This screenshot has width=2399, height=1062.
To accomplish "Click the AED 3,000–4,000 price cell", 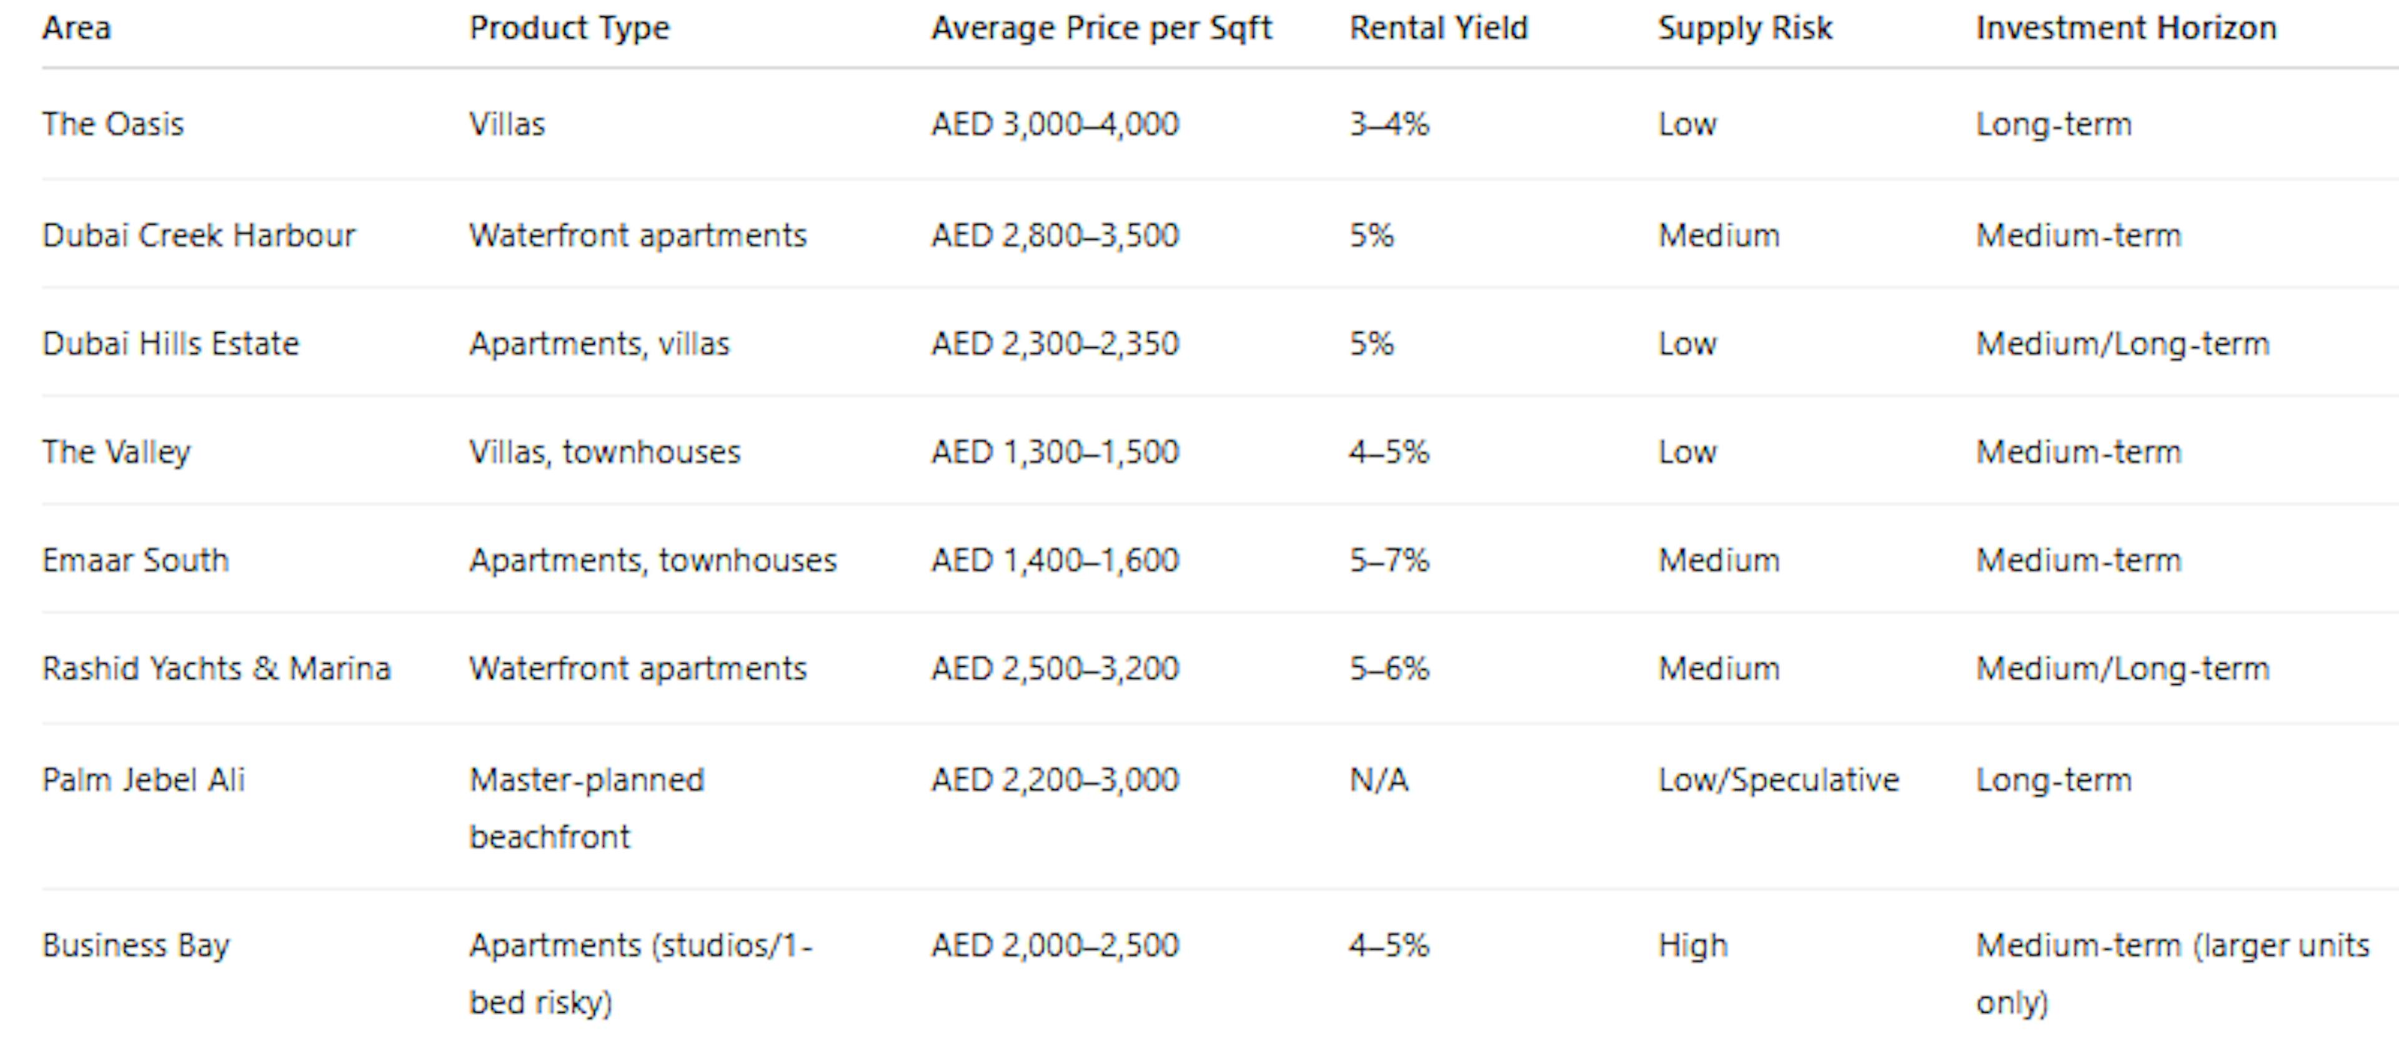I will click(x=1054, y=124).
